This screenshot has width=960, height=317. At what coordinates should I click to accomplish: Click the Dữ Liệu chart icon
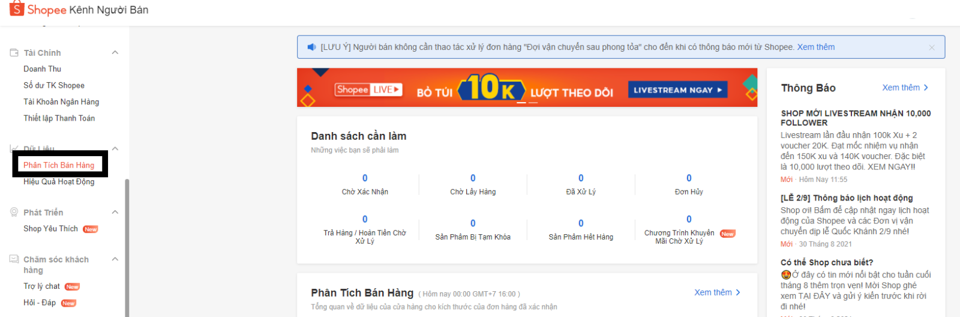tap(14, 148)
